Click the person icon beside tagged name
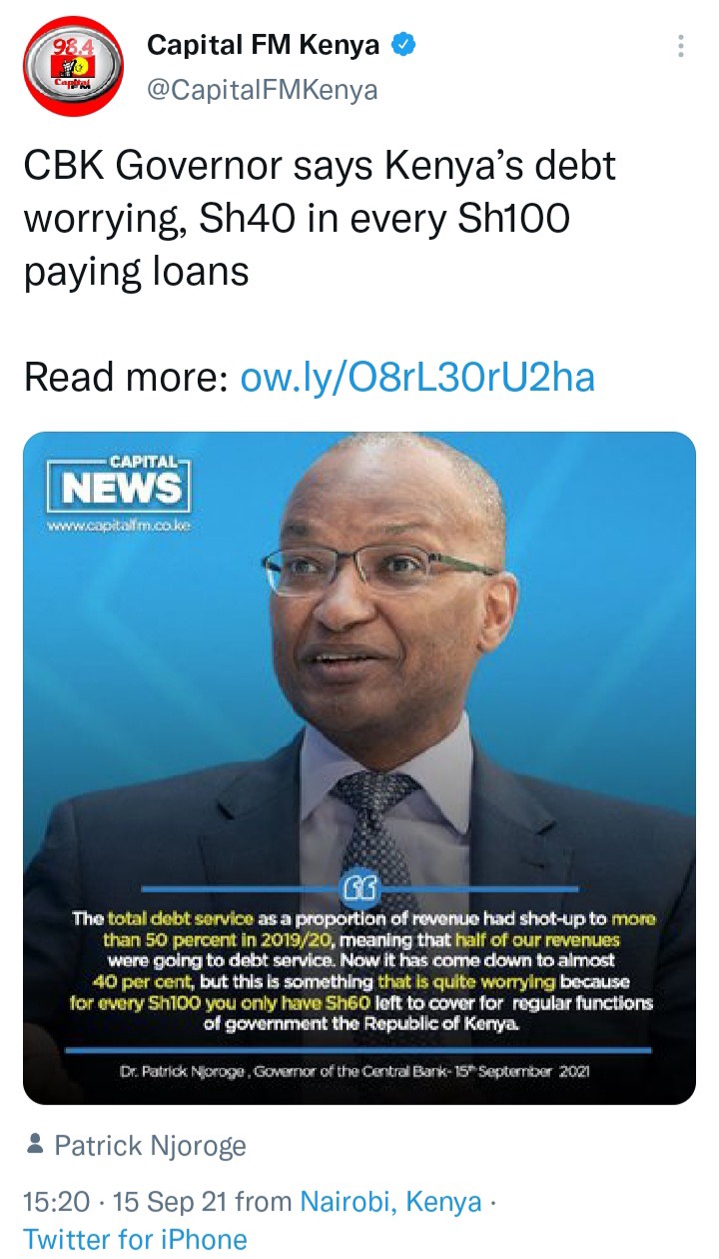Image resolution: width=719 pixels, height=1259 pixels. coord(35,1144)
